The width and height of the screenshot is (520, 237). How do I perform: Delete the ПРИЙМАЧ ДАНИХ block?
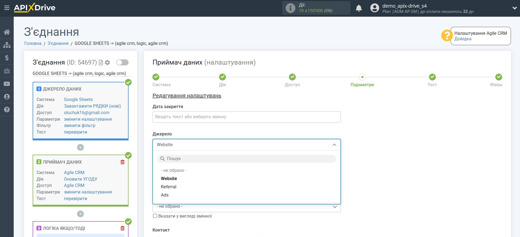coord(123,162)
